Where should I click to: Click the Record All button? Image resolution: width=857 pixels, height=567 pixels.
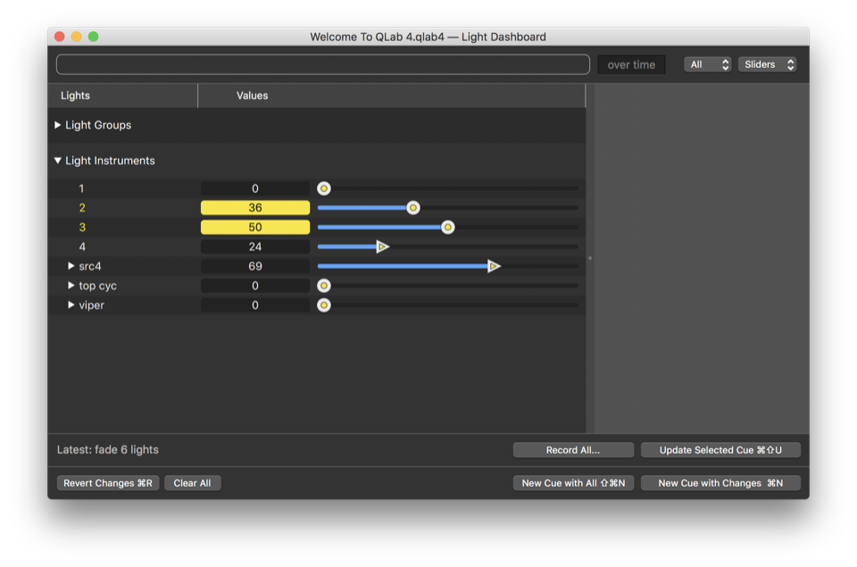pyautogui.click(x=573, y=450)
